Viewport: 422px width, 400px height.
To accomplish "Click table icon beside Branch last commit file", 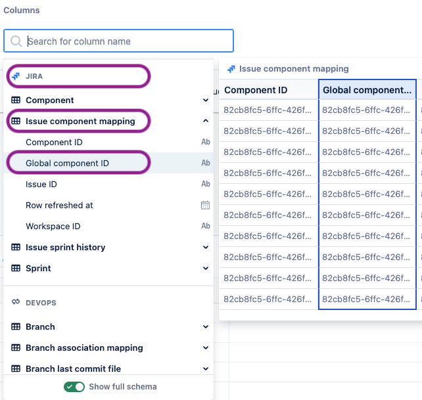I will click(x=16, y=368).
